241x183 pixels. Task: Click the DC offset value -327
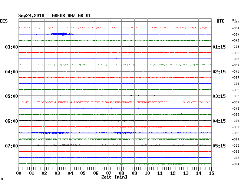[x=235, y=77]
